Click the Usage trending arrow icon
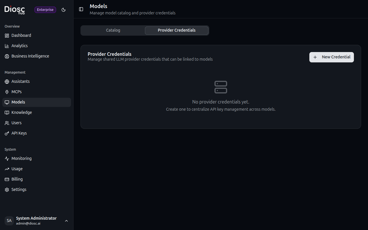This screenshot has width=368, height=230. 7,169
